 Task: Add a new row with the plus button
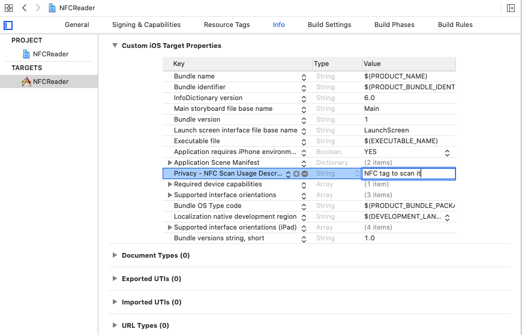296,174
